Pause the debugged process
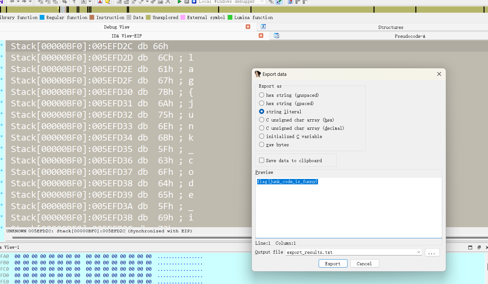488x284 pixels. click(187, 2)
